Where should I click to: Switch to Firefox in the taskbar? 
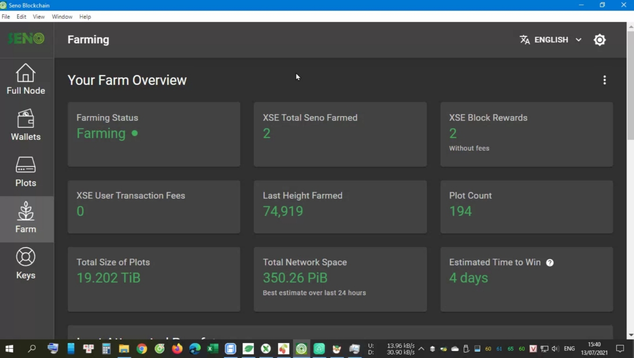177,349
